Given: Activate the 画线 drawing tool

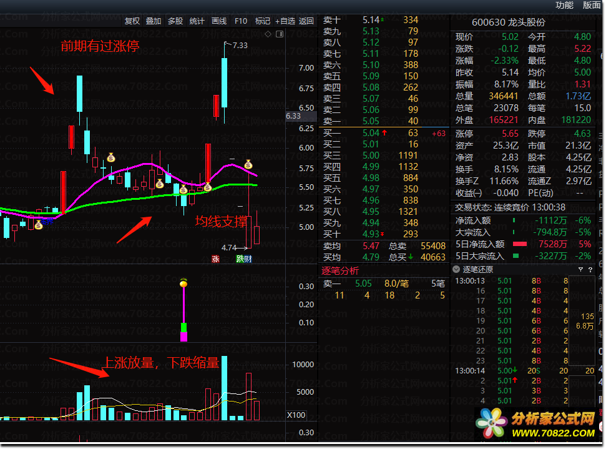Looking at the screenshot, I should (x=219, y=21).
